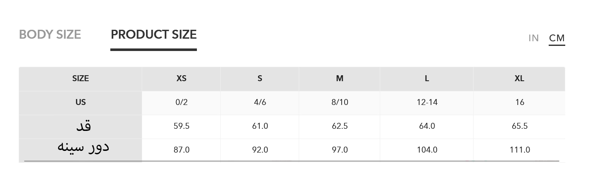589x170 pixels.
Task: Switch units to inches (IN)
Action: click(533, 38)
